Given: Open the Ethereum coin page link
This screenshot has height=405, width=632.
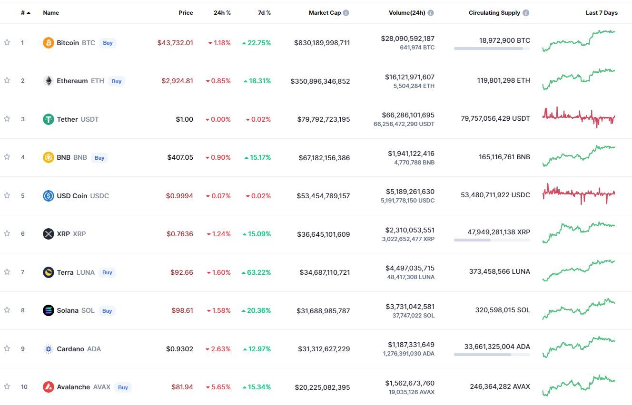Looking at the screenshot, I should click(72, 81).
